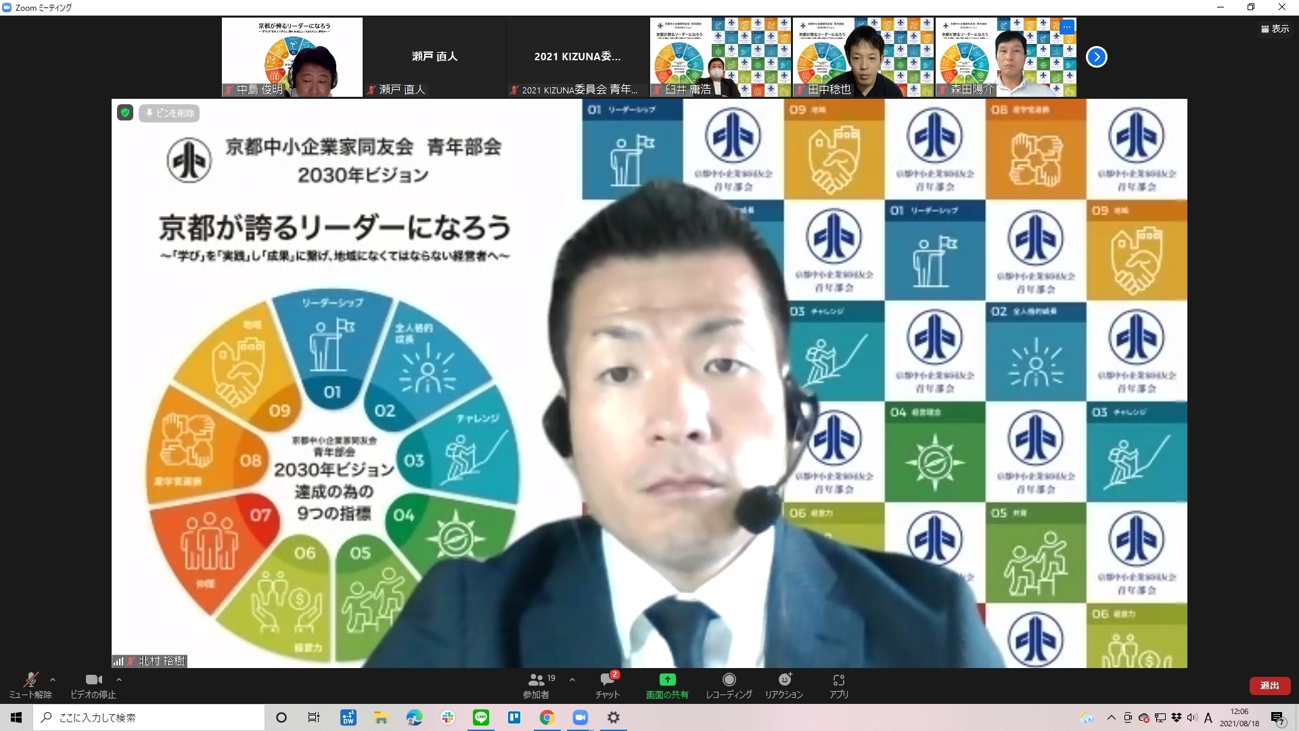Open the 参加者 participants panel
The image size is (1299, 731).
pyautogui.click(x=537, y=685)
